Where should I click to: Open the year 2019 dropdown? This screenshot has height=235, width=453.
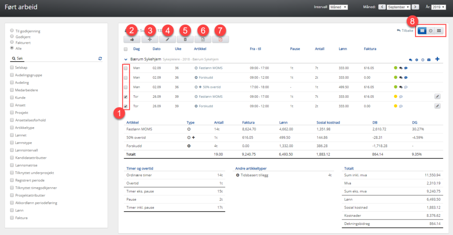438,7
